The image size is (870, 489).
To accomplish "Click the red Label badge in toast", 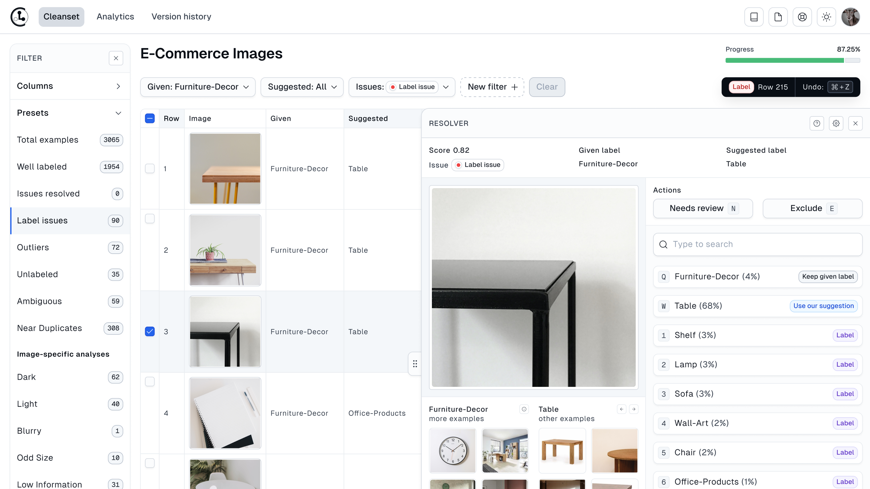I will coord(741,87).
